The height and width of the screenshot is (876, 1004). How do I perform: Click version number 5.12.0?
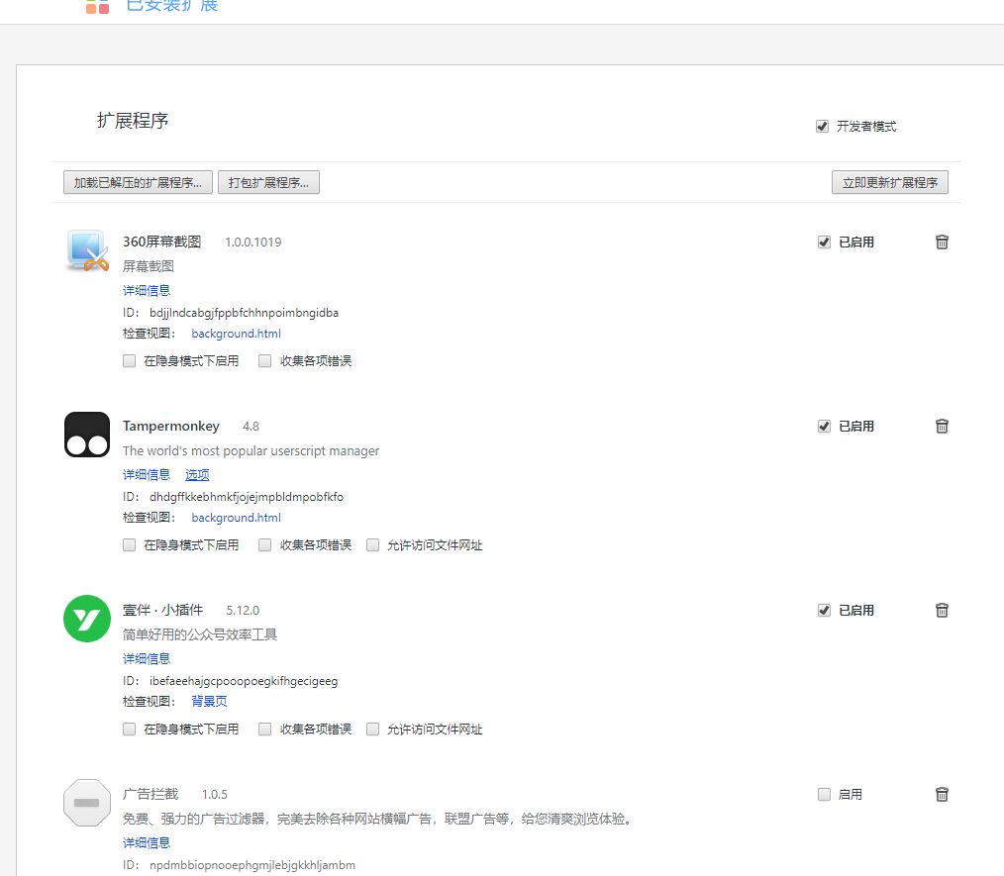coord(243,611)
